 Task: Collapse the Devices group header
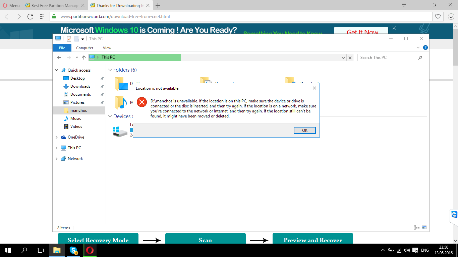click(110, 116)
